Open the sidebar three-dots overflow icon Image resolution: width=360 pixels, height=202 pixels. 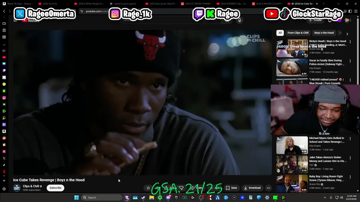pos(4,45)
